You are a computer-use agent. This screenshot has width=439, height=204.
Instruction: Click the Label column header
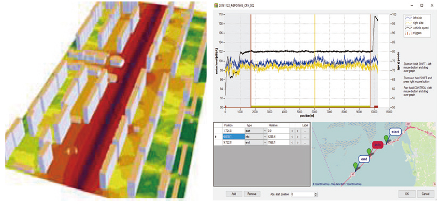[x=305, y=125]
